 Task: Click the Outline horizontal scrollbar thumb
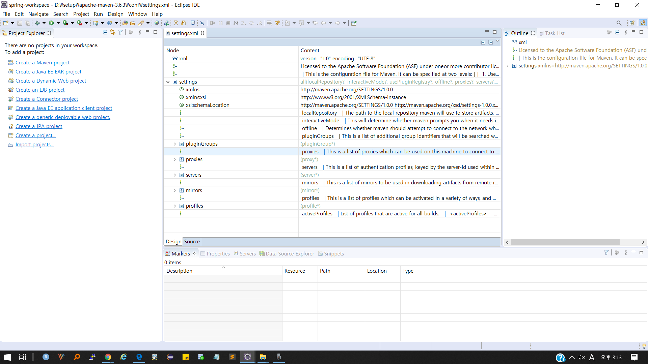tap(565, 242)
